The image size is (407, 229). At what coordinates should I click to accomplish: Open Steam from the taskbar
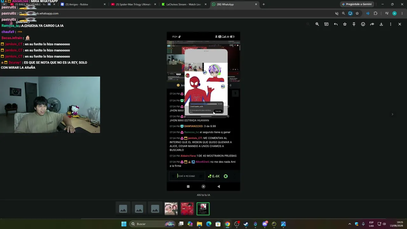pos(246,224)
